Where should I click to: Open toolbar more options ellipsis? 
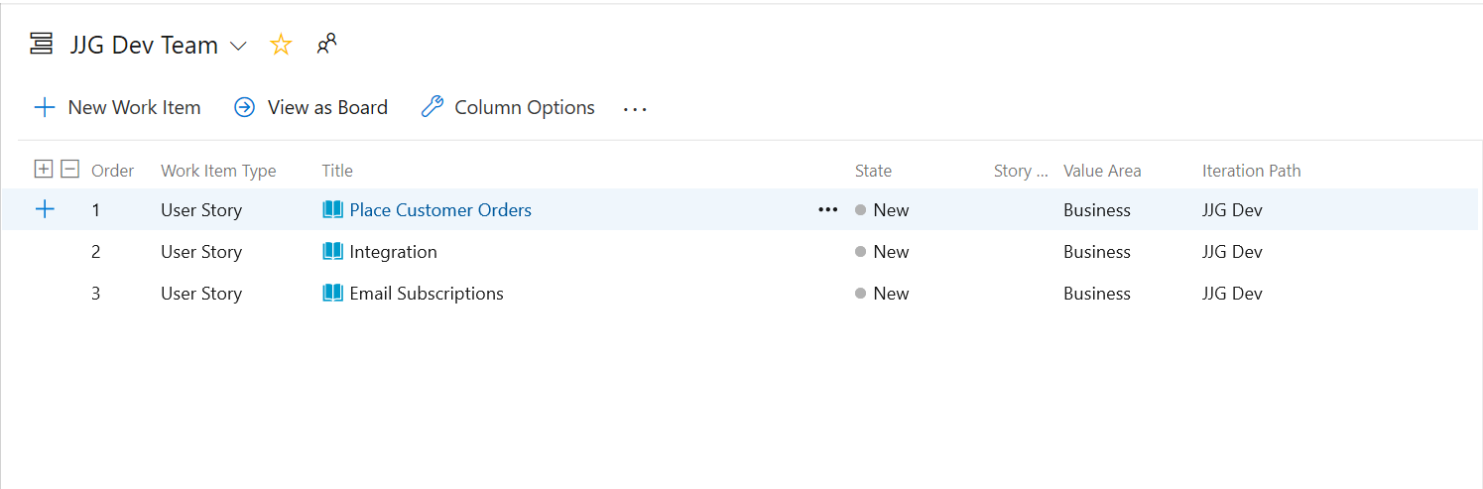pos(635,108)
